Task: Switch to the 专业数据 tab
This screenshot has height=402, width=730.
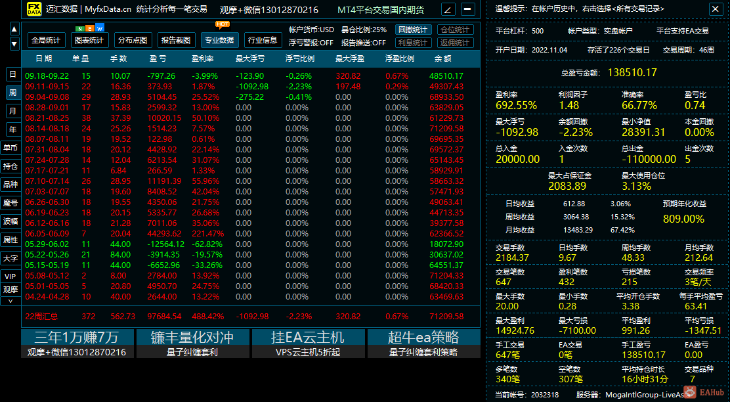Action: pos(219,40)
